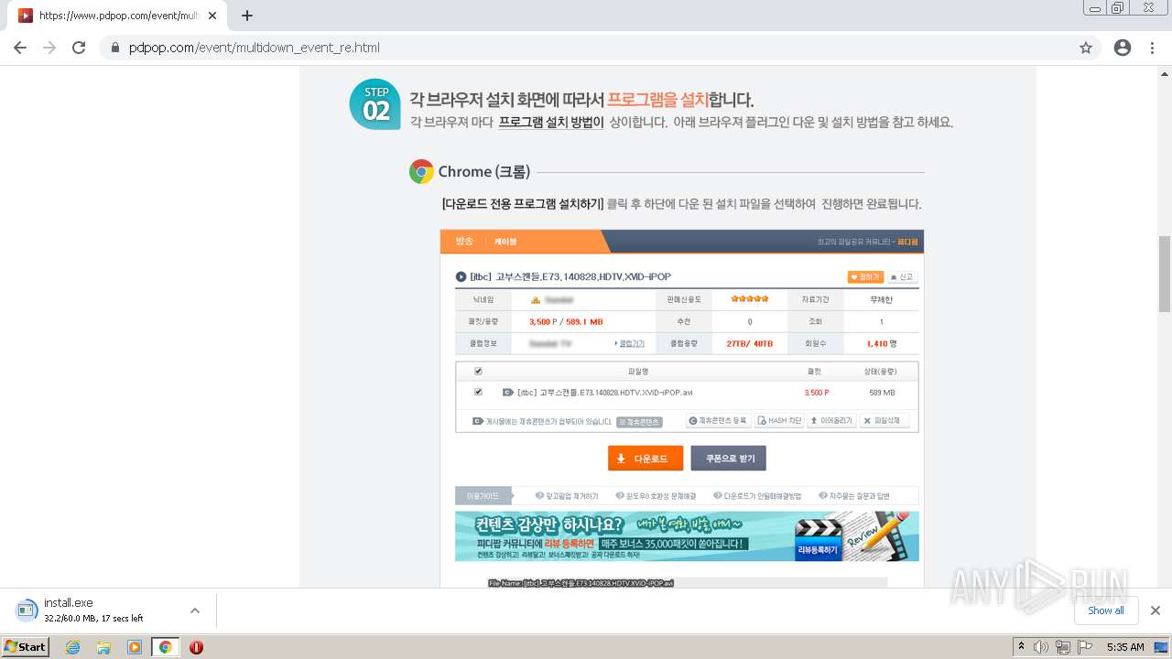Click the network status tray icon

tap(1063, 647)
